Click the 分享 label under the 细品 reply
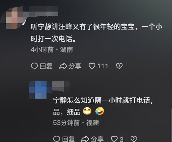The height and width of the screenshot is (142, 172). click(x=97, y=139)
